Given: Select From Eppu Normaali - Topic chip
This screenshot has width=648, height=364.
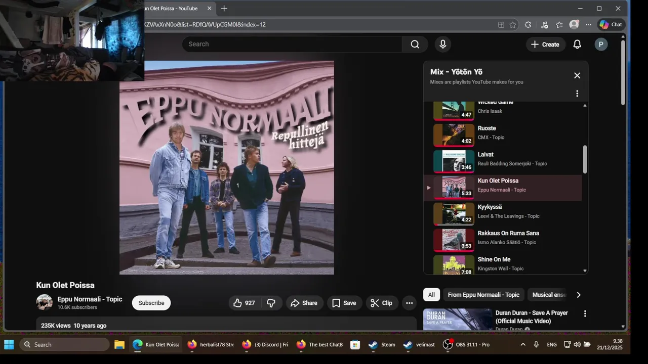Looking at the screenshot, I should click(483, 295).
